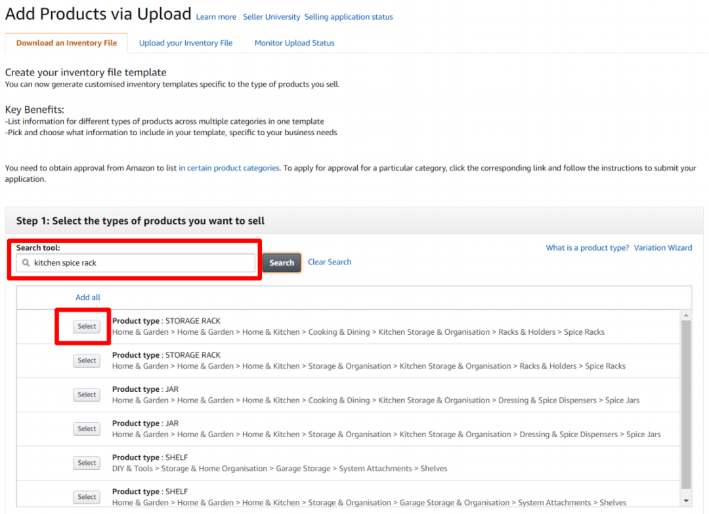Open the Variation Wizard link
Screen dimensions: 709x514
(662, 247)
